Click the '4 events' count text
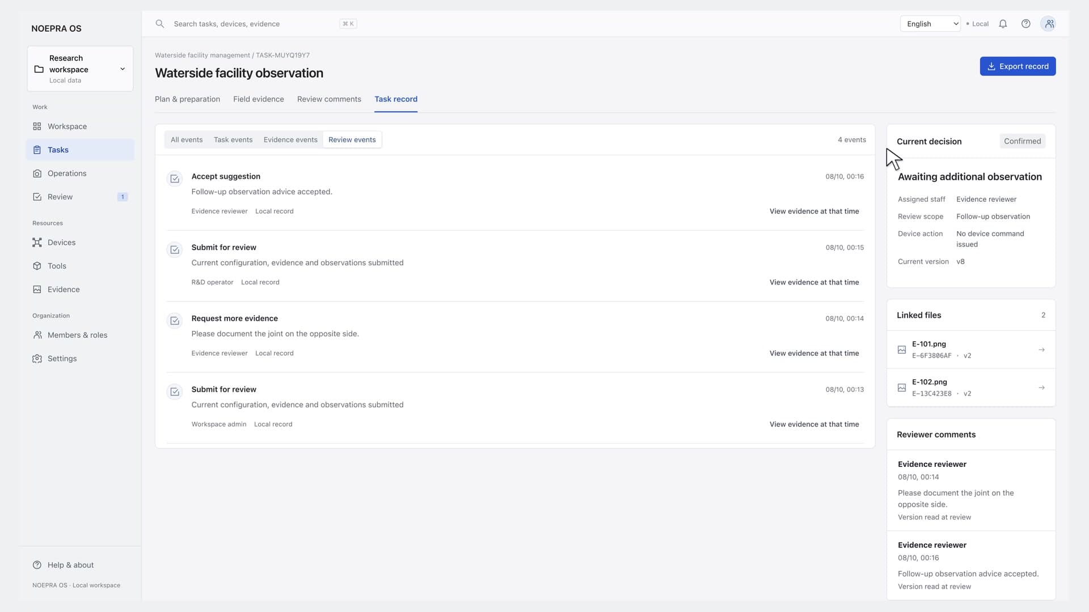 (852, 140)
